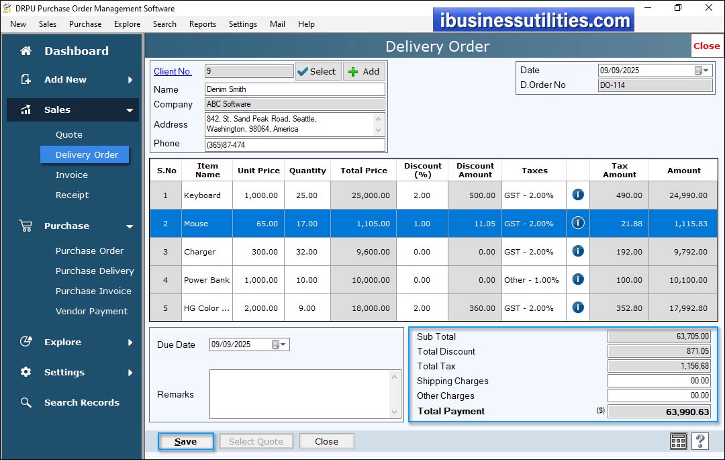Collapse the Sales sidebar section

(x=130, y=110)
